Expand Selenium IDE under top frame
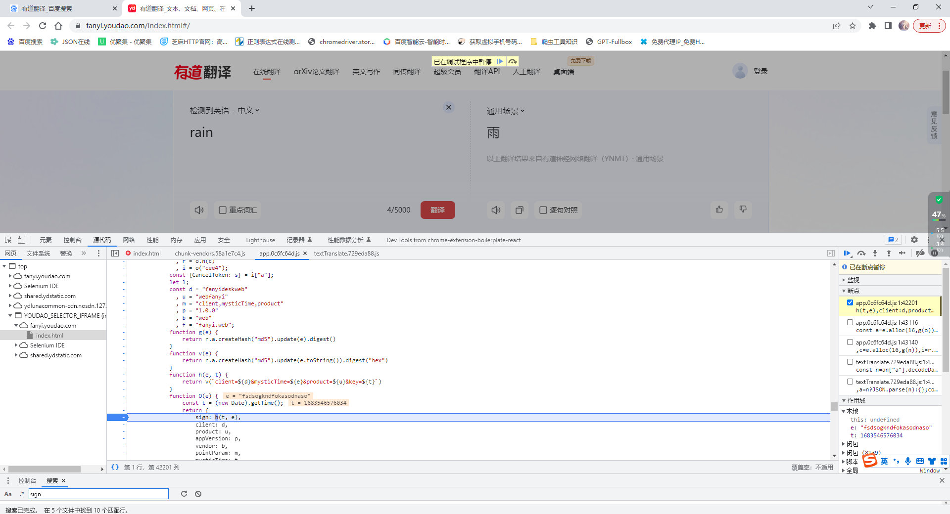This screenshot has width=950, height=514. [x=10, y=286]
